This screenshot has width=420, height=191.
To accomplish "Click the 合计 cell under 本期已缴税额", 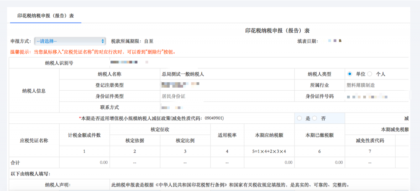I will coord(319,162).
